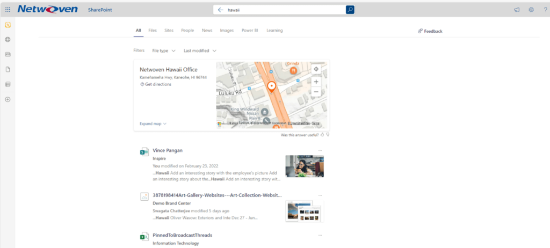Click the Inspire site name
The width and height of the screenshot is (550, 248).
click(x=159, y=158)
